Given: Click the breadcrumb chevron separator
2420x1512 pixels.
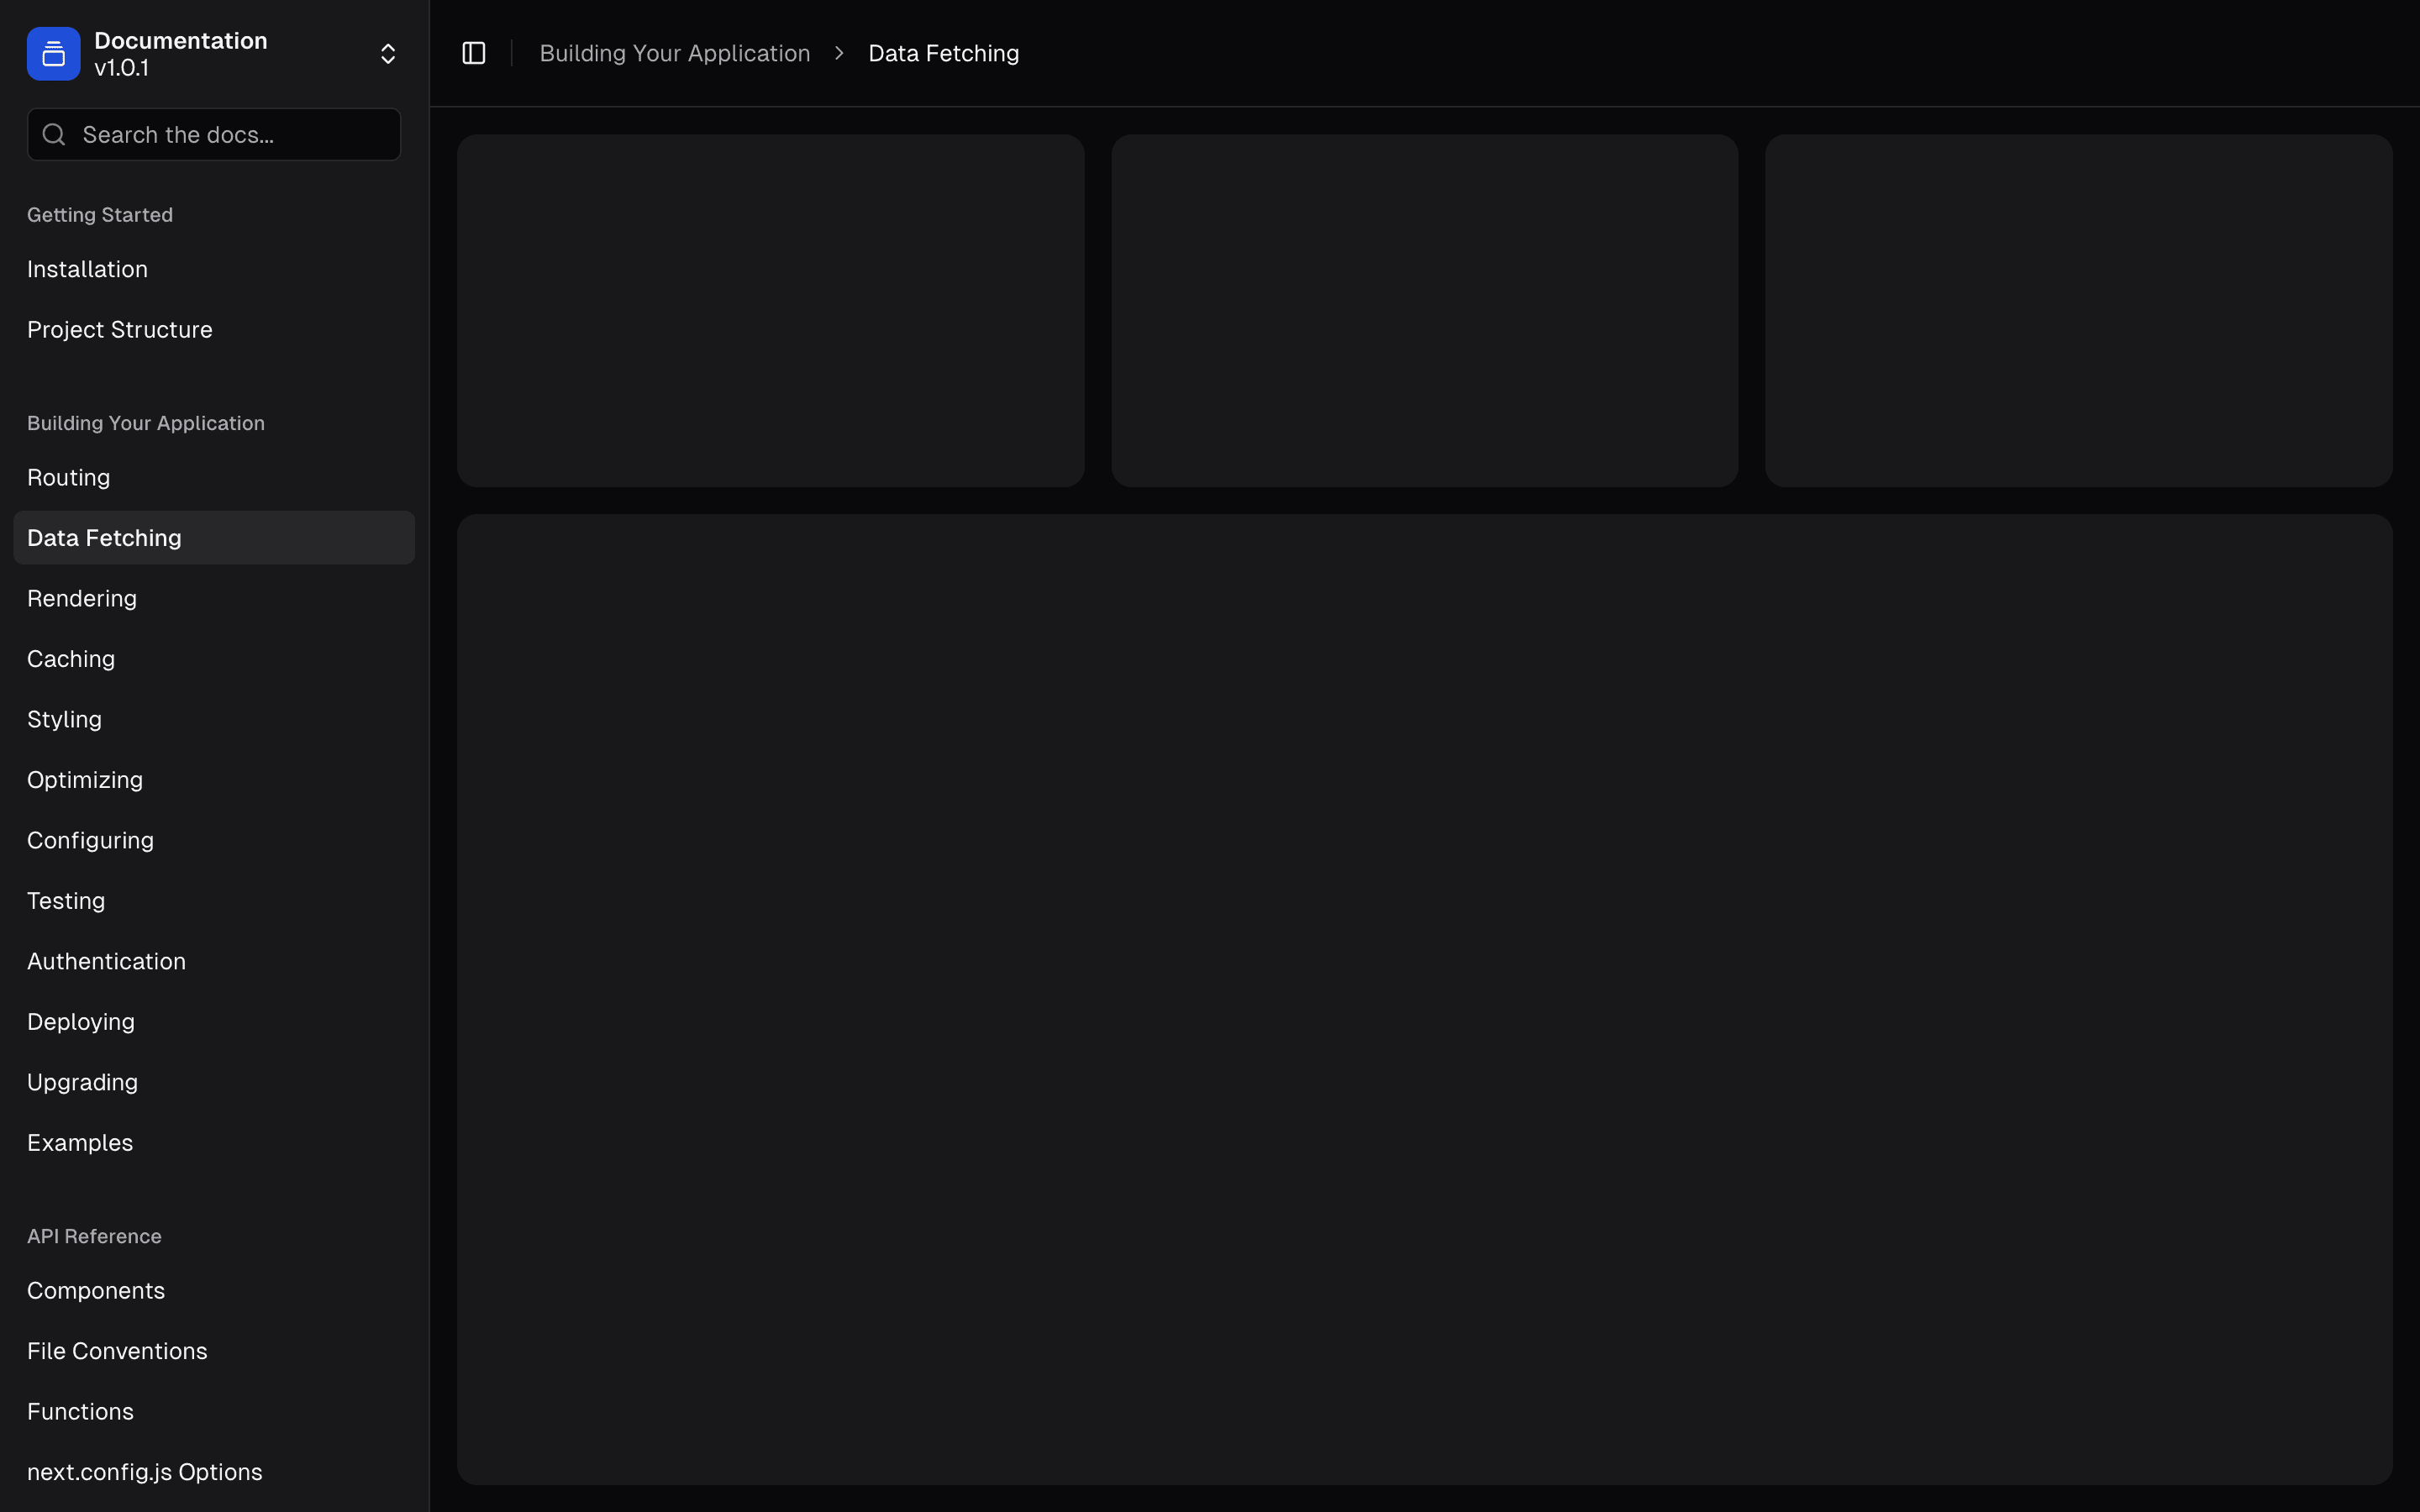Looking at the screenshot, I should [838, 53].
